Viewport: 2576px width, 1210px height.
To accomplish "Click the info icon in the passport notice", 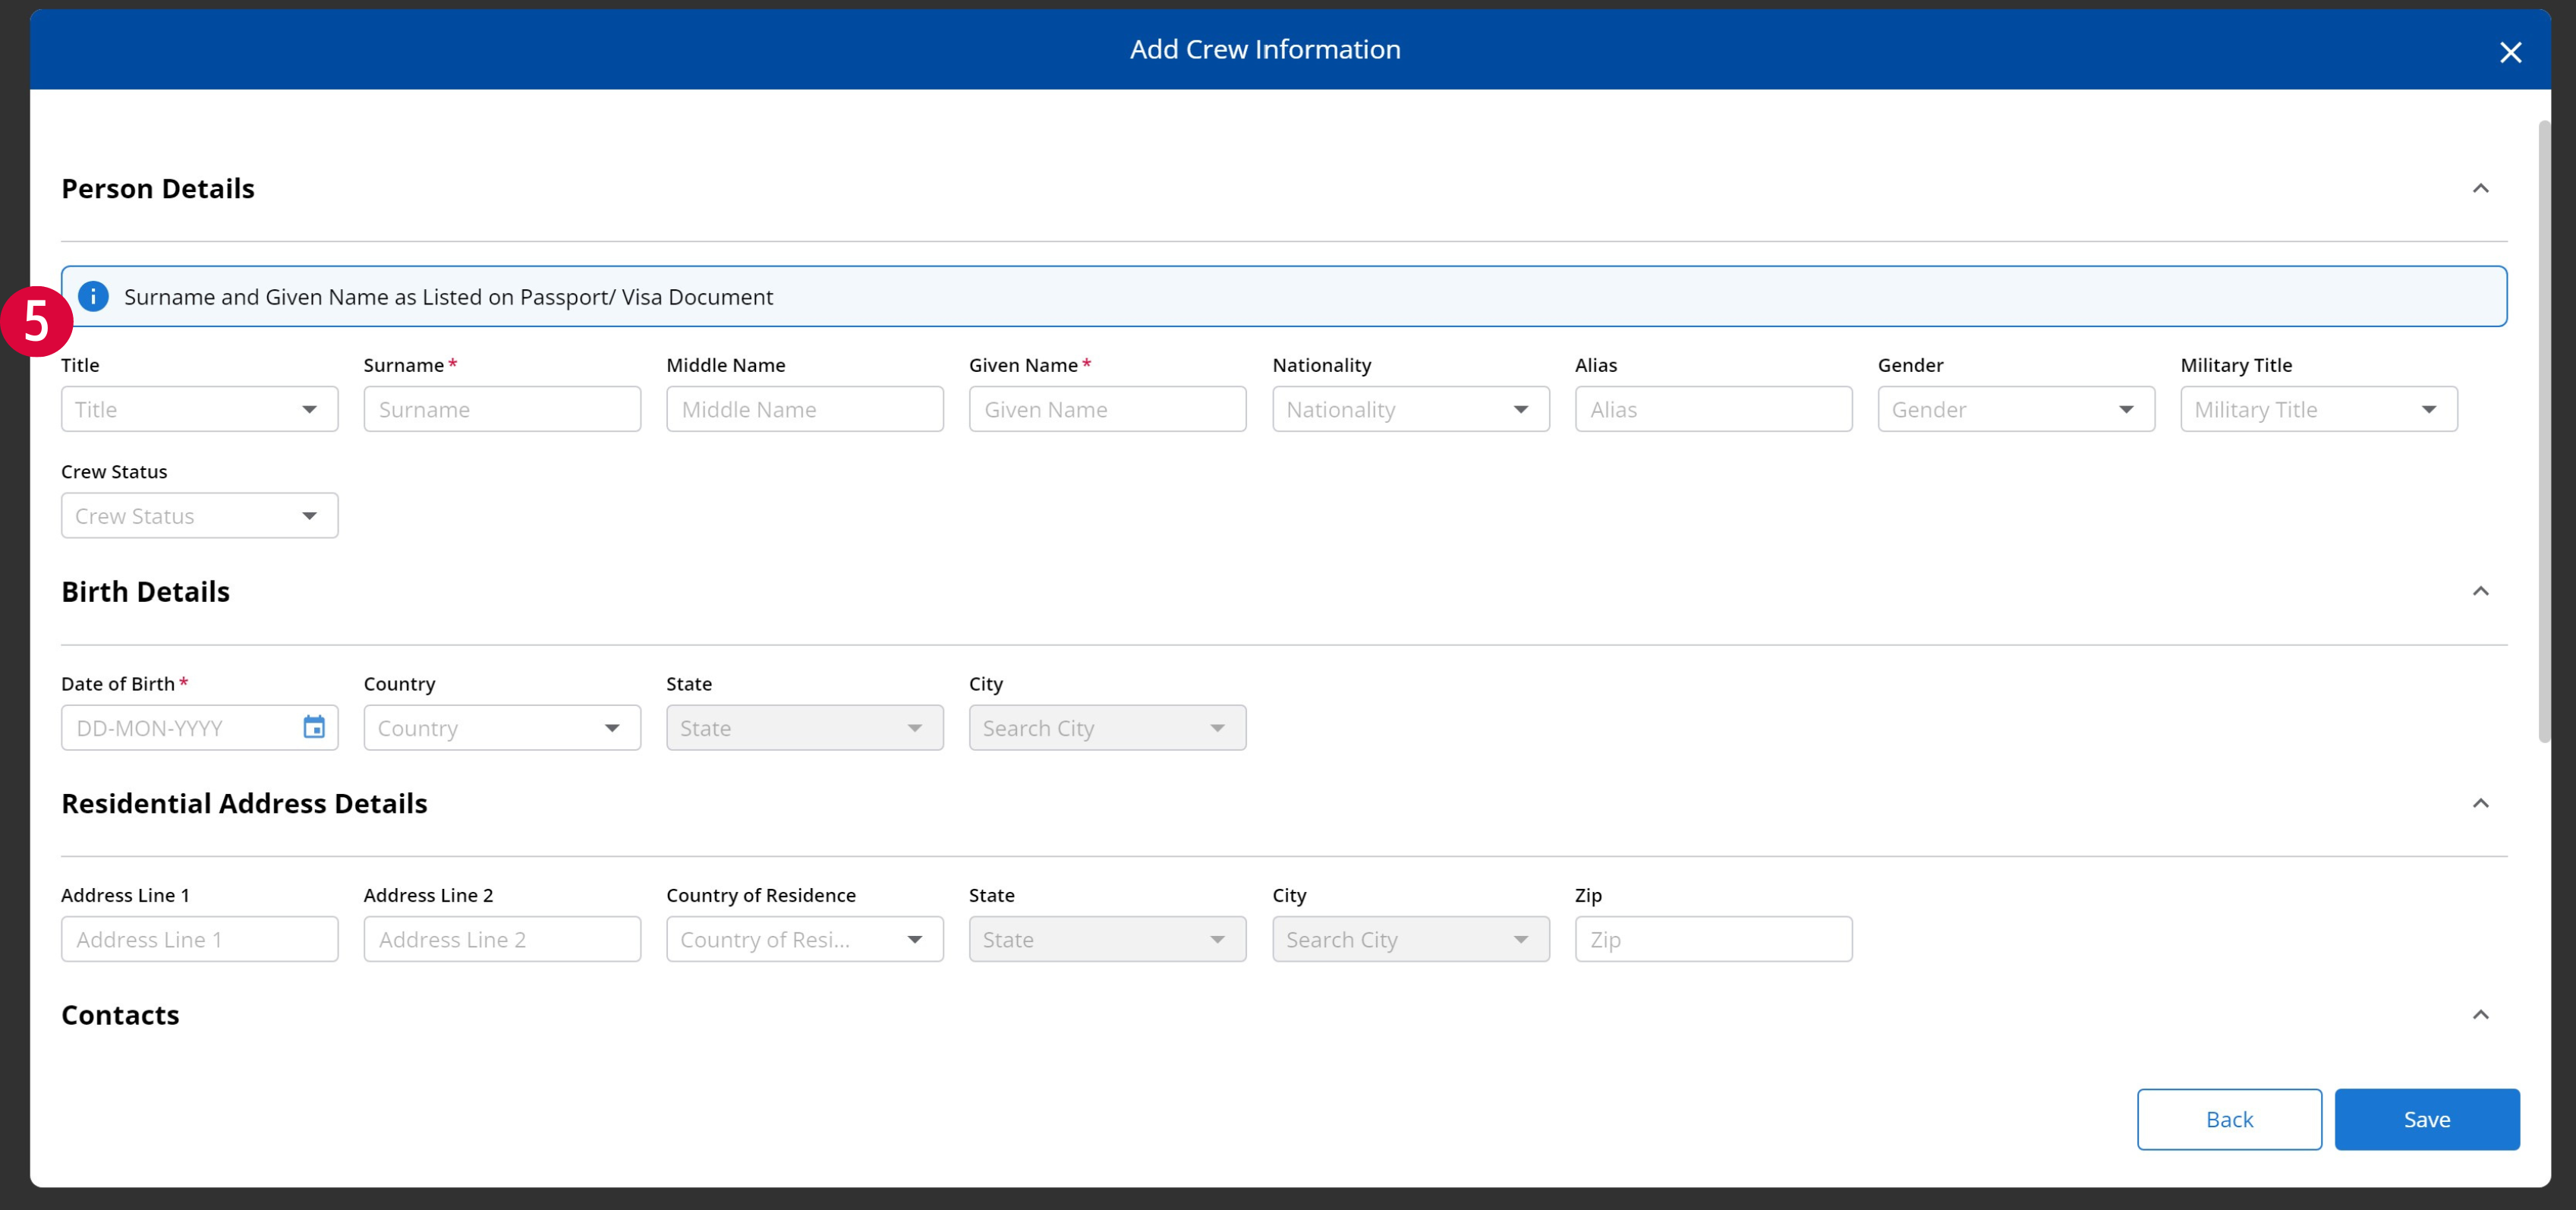I will point(93,297).
